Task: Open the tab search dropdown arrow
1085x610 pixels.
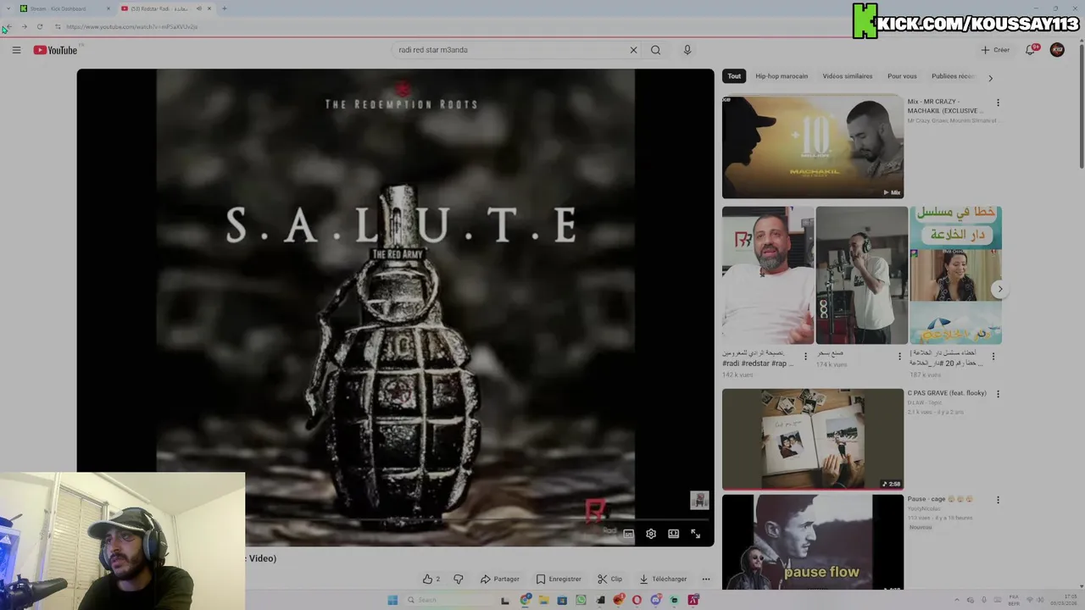Action: point(8,8)
